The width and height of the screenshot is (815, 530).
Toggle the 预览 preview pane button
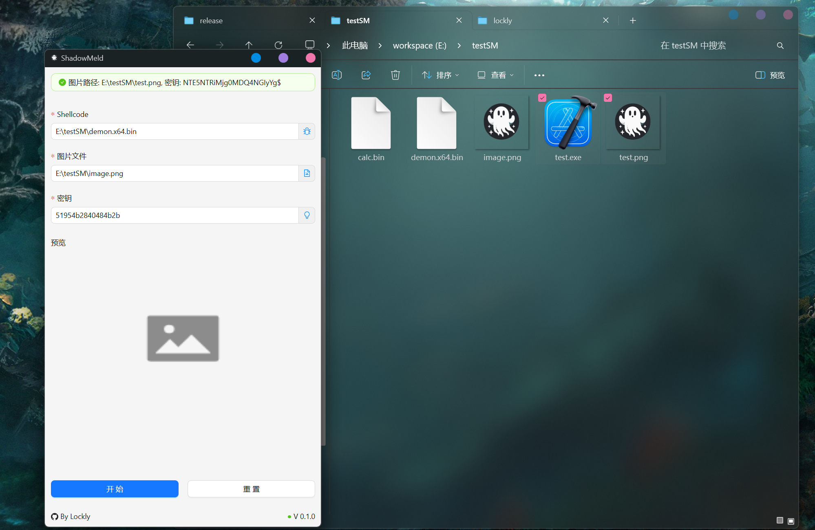coord(770,75)
